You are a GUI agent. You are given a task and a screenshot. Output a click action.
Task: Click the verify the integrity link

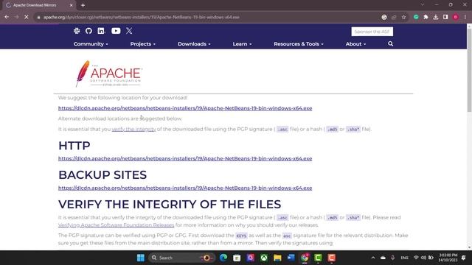click(133, 130)
